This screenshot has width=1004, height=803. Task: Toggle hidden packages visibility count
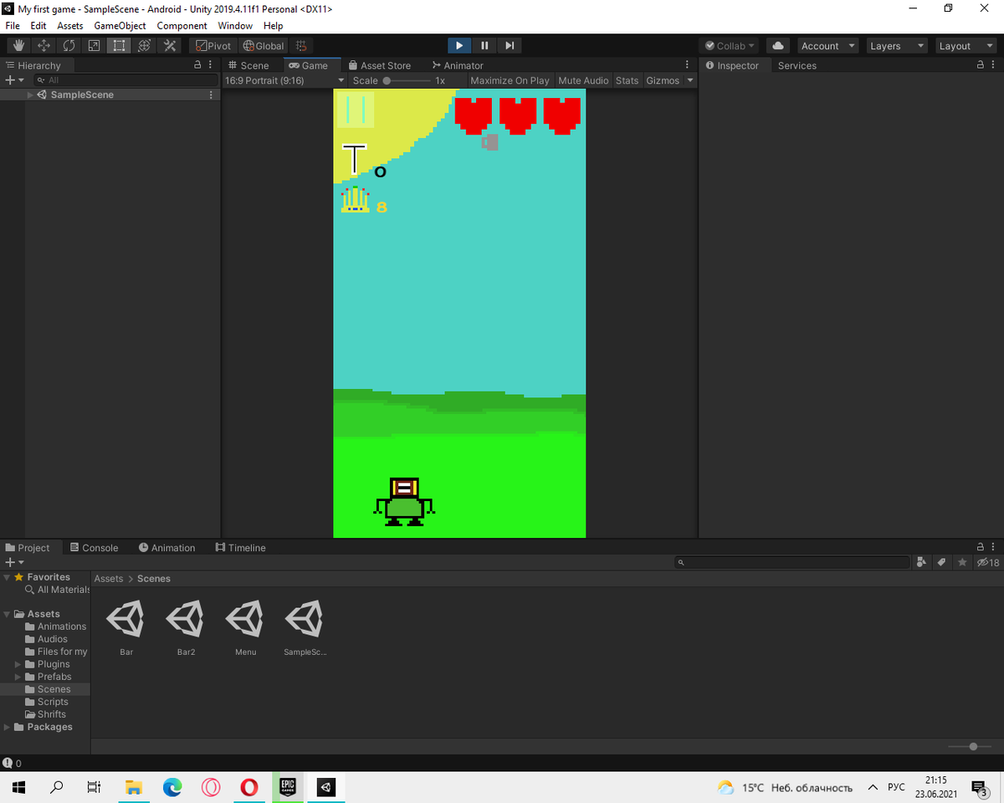pyautogui.click(x=988, y=562)
